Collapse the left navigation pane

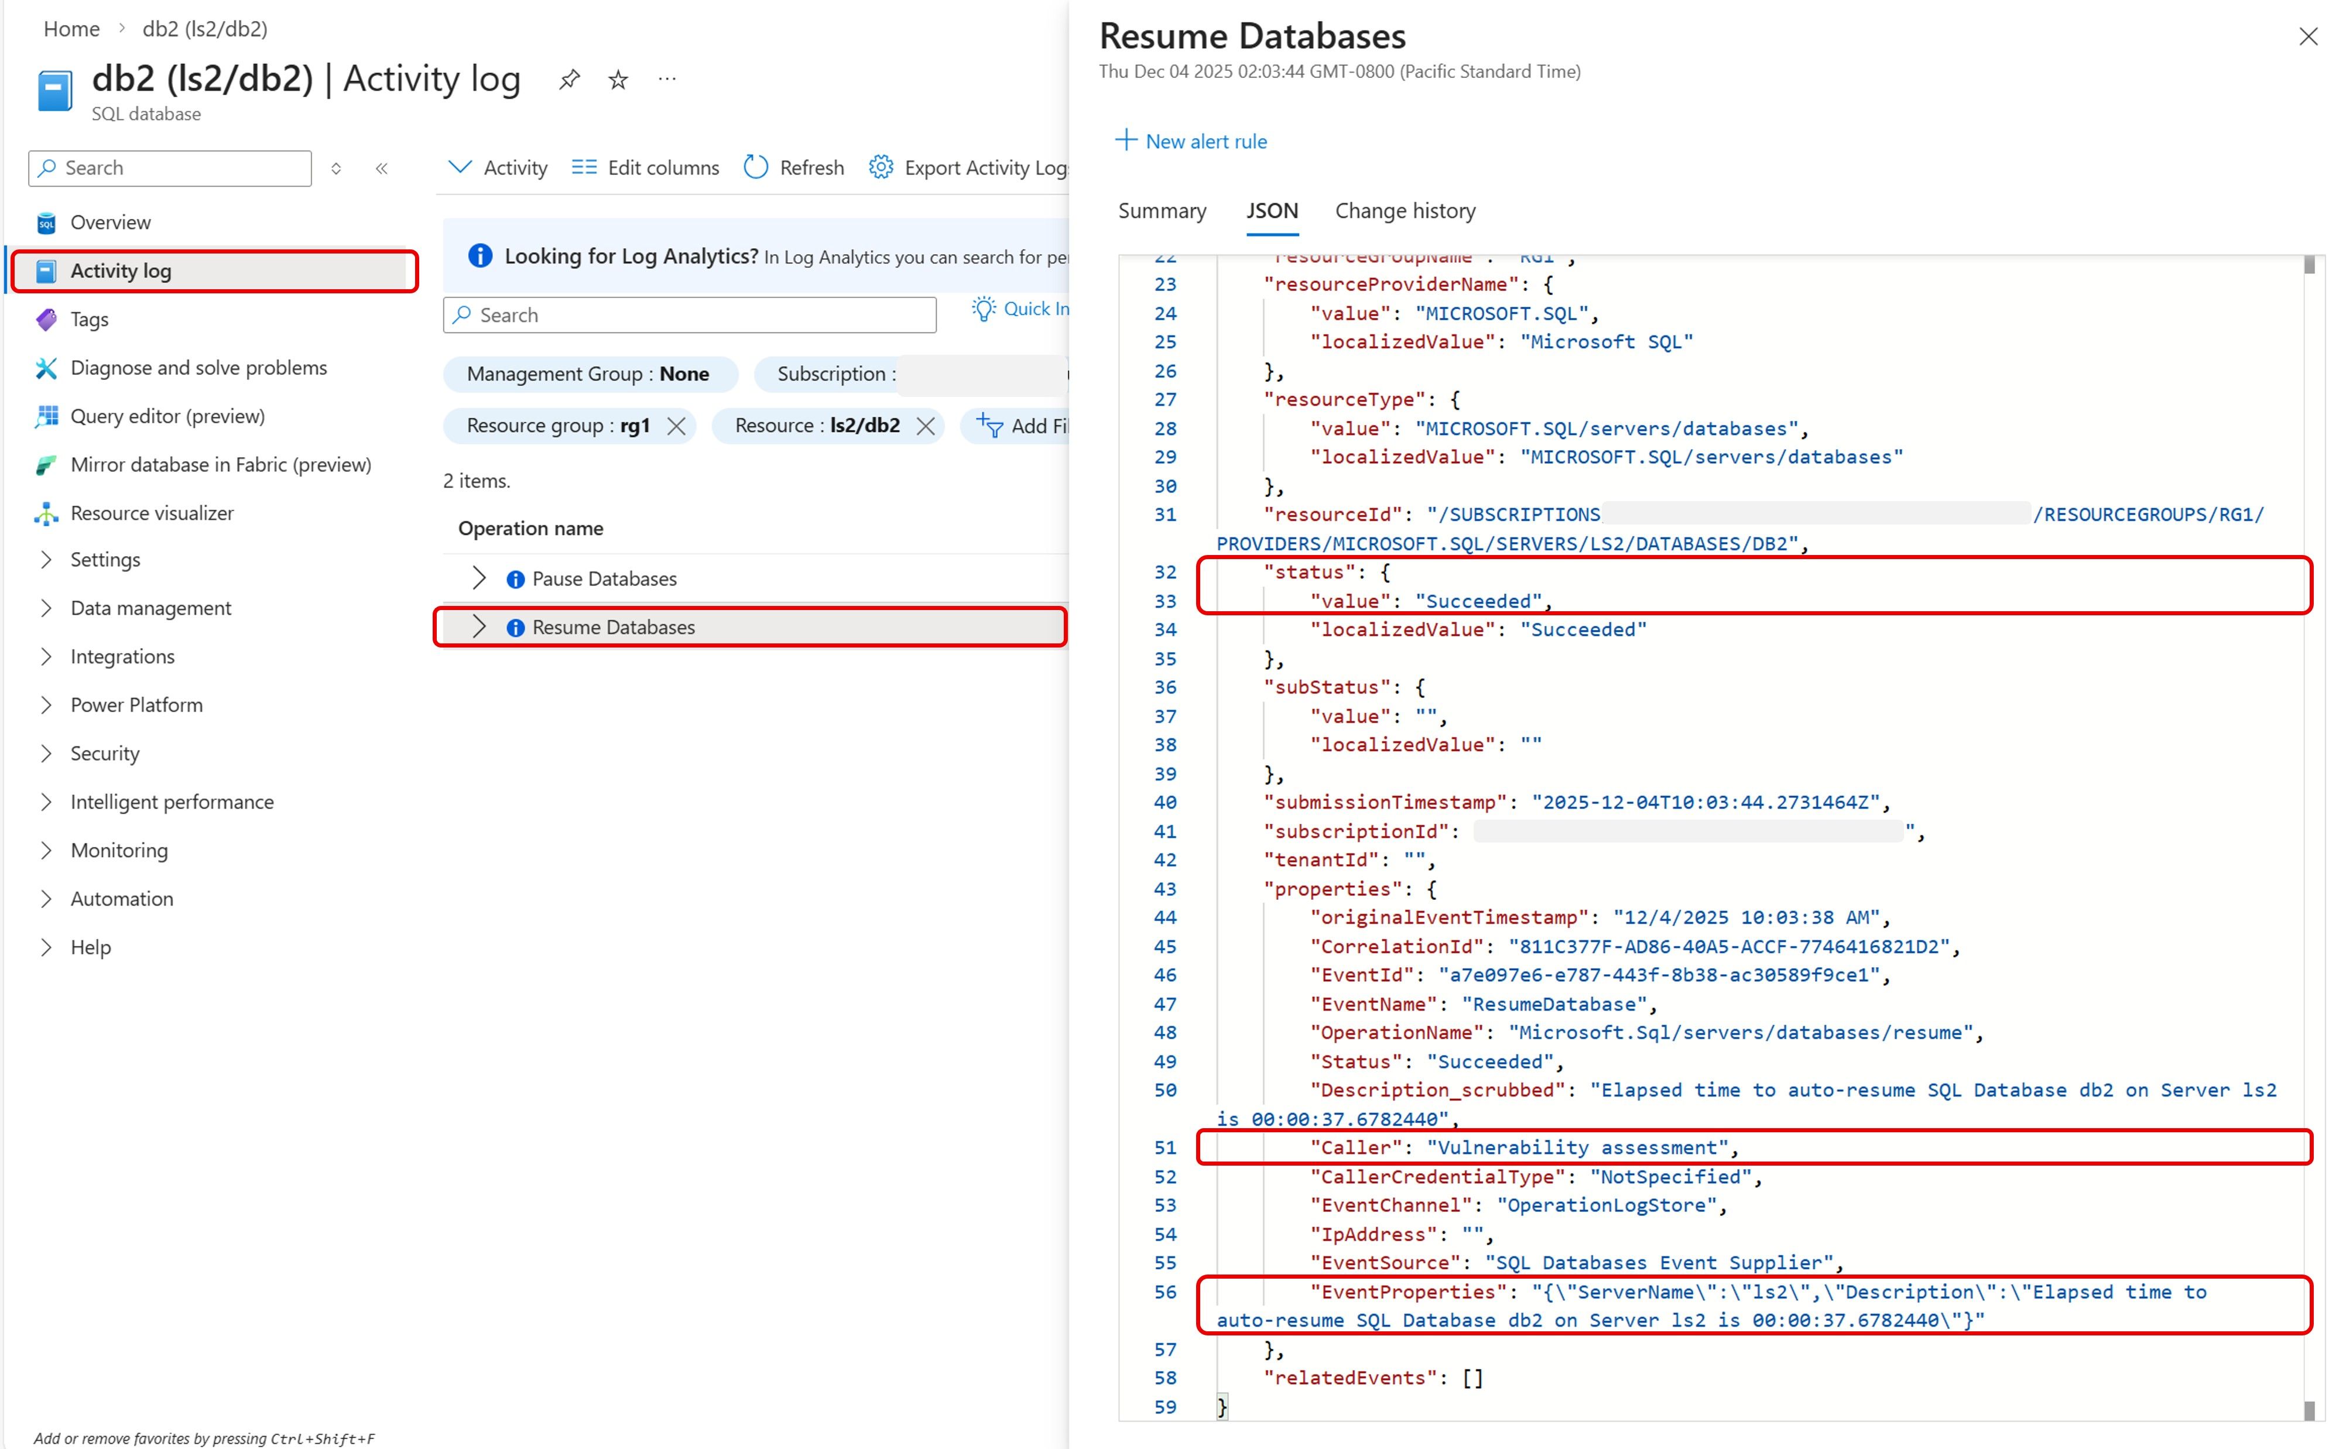tap(381, 167)
